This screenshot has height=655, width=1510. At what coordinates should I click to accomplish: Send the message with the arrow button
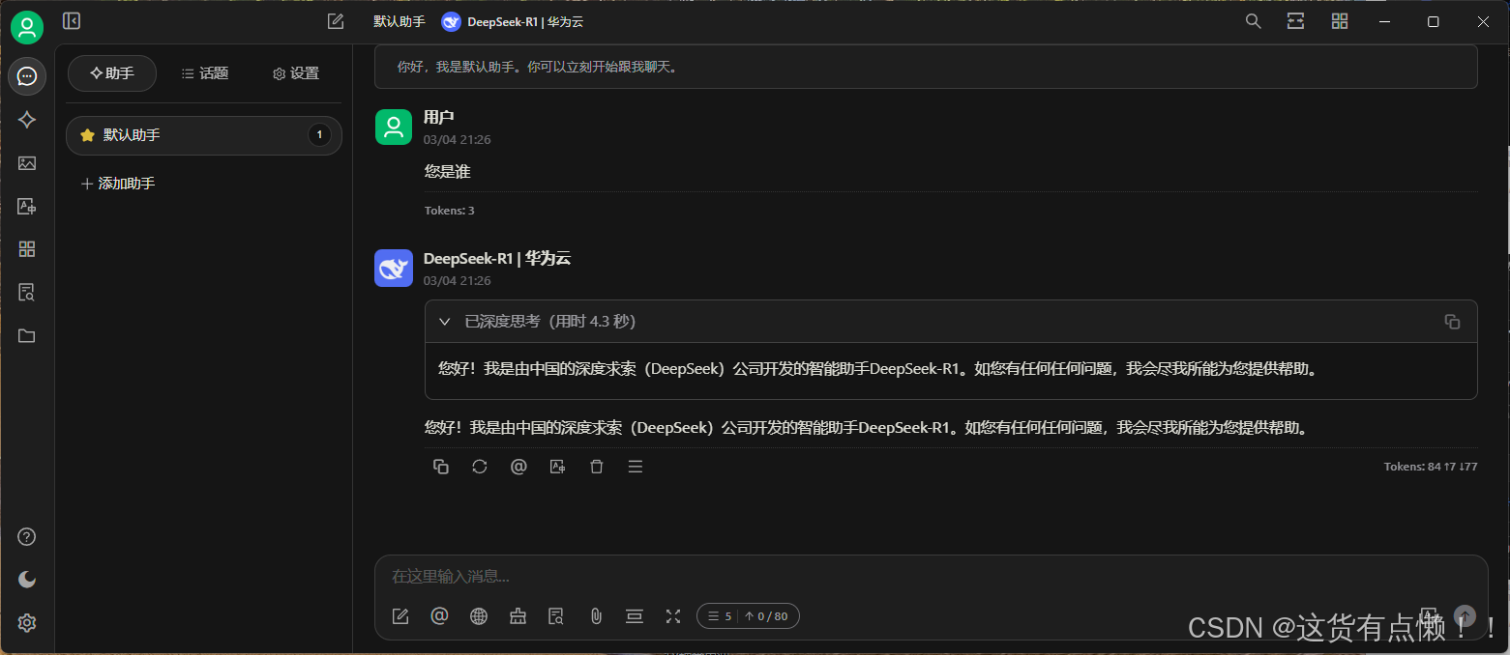pyautogui.click(x=1466, y=616)
